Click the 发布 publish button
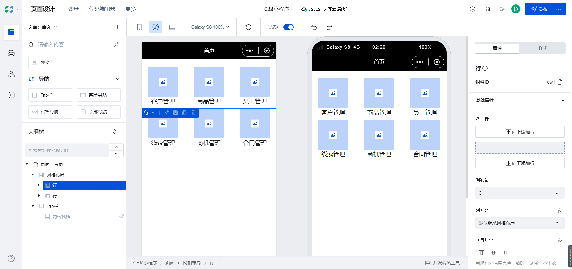This screenshot has height=269, width=572. 539,9
